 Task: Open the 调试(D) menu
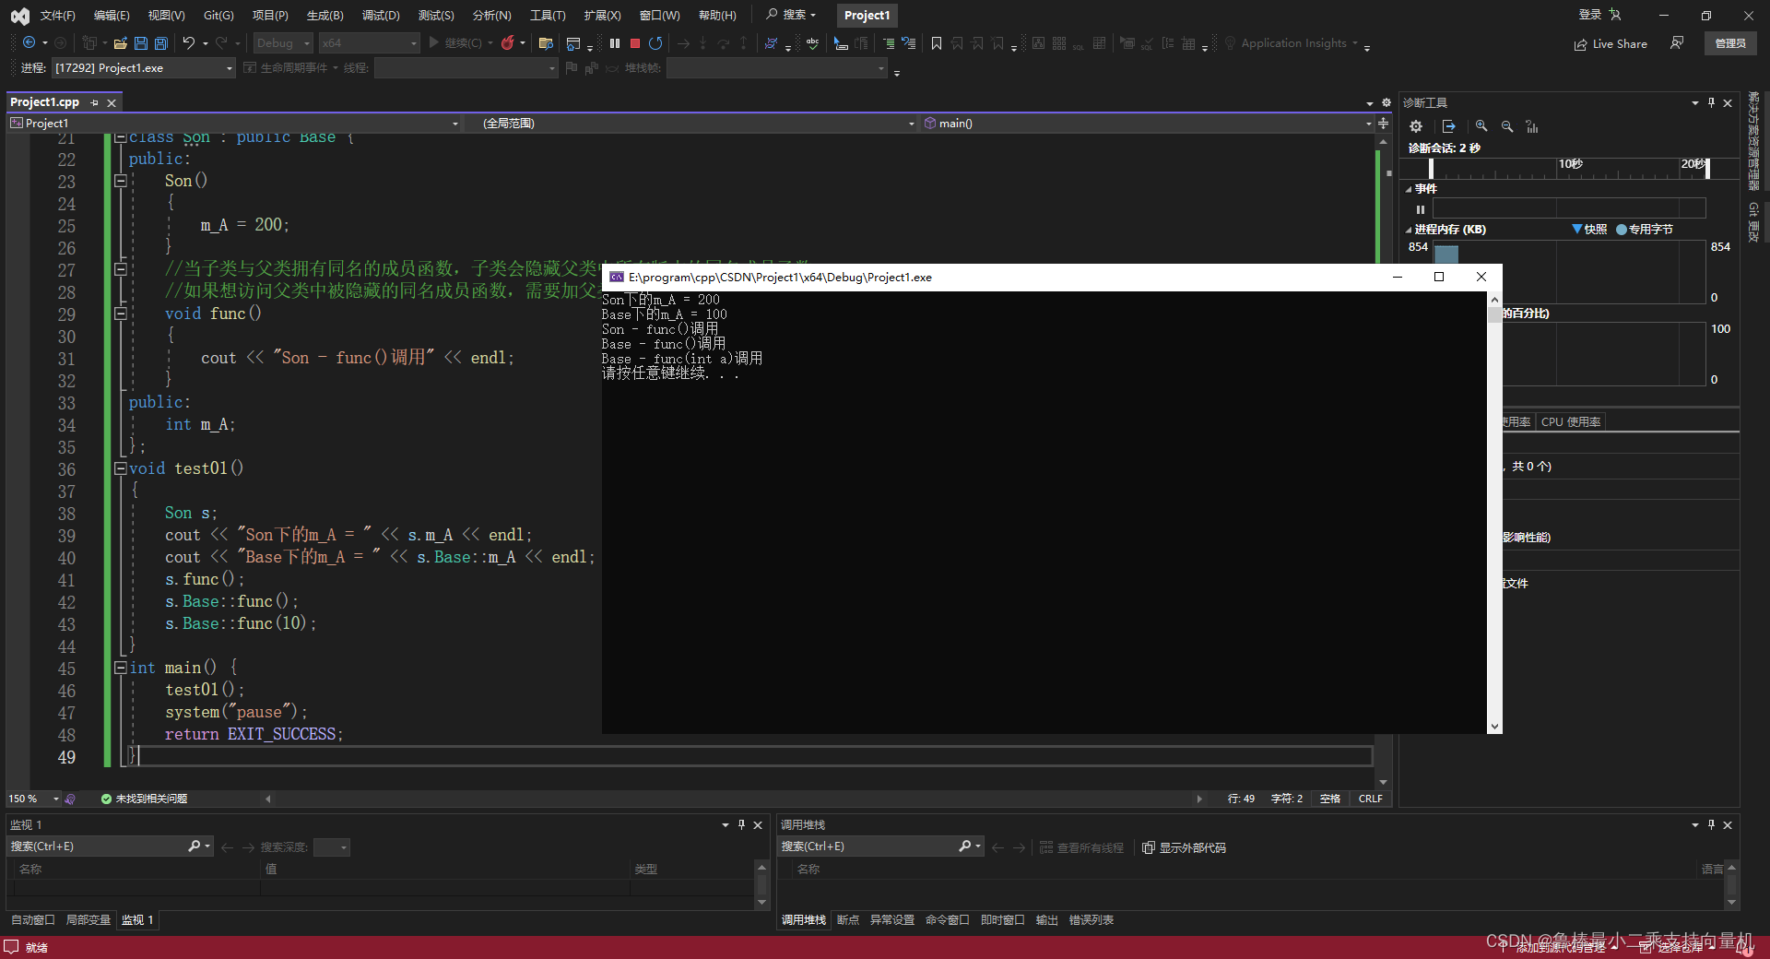click(381, 15)
